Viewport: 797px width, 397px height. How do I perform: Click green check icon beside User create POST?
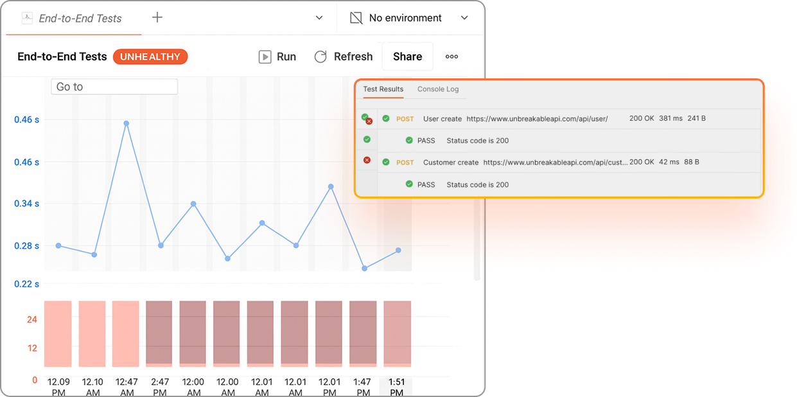coord(386,119)
